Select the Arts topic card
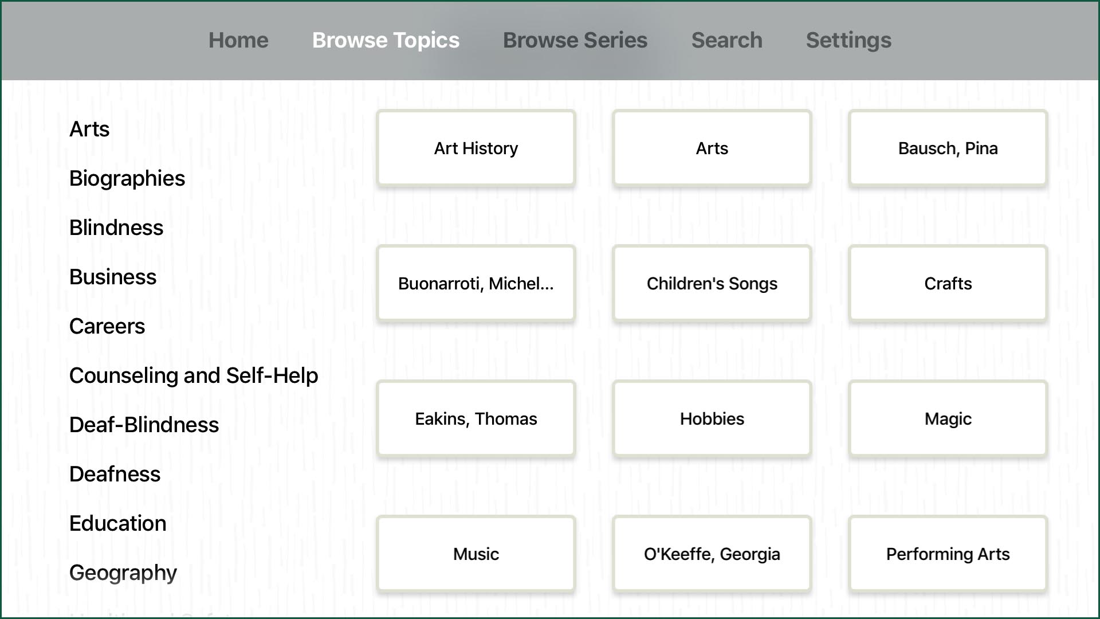 point(712,147)
